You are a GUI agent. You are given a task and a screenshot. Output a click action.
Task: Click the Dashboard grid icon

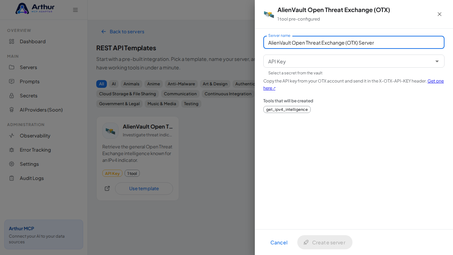12,41
